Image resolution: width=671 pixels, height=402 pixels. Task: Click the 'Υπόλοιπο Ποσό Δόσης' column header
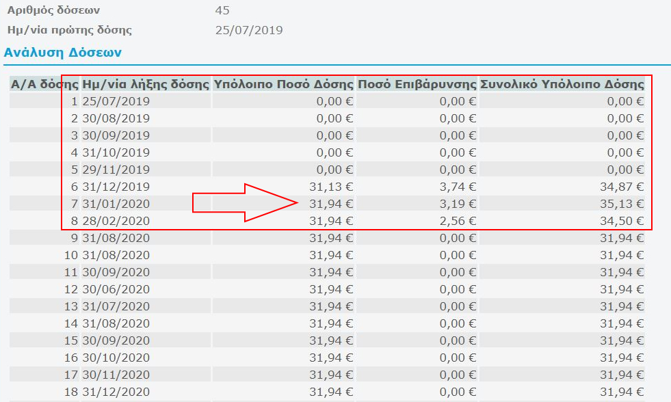[283, 85]
